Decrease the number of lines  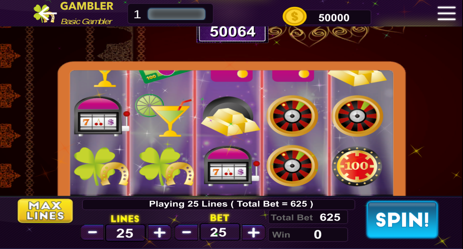(93, 232)
